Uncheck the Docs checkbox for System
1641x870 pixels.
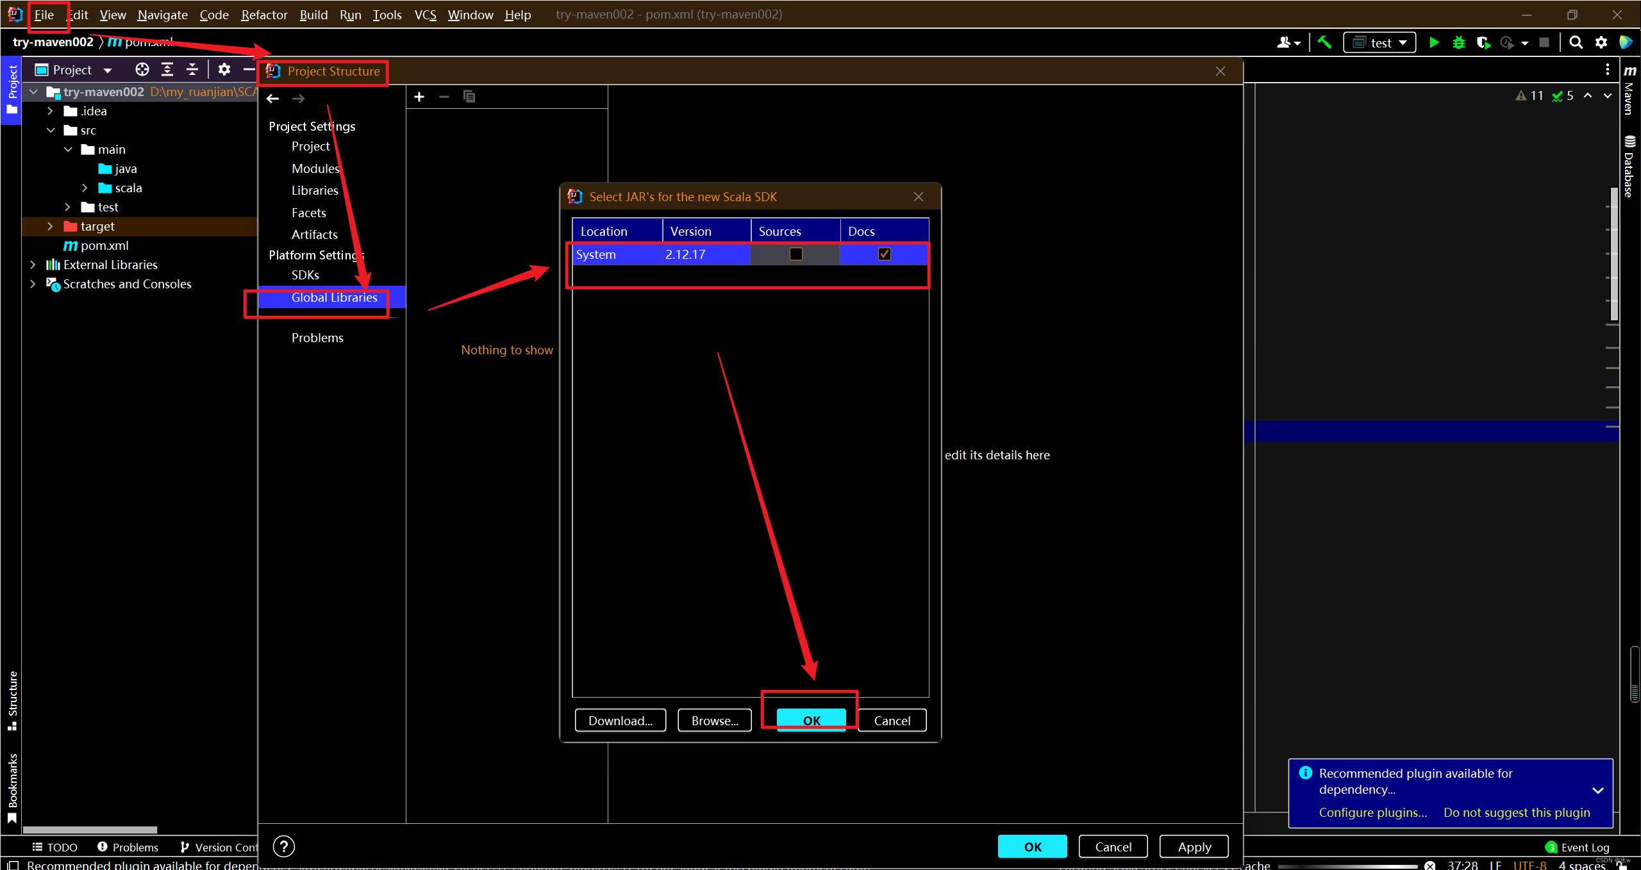click(x=884, y=254)
